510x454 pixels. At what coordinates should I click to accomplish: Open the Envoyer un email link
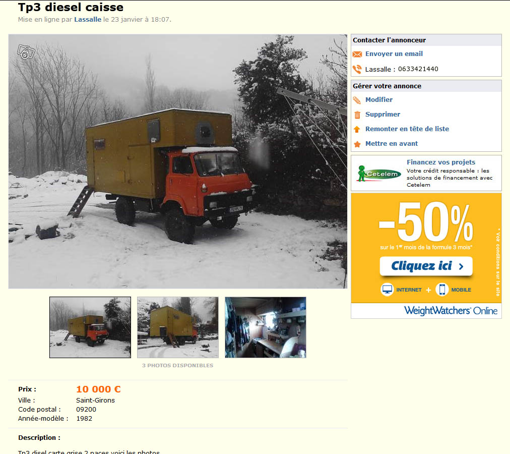tap(394, 54)
